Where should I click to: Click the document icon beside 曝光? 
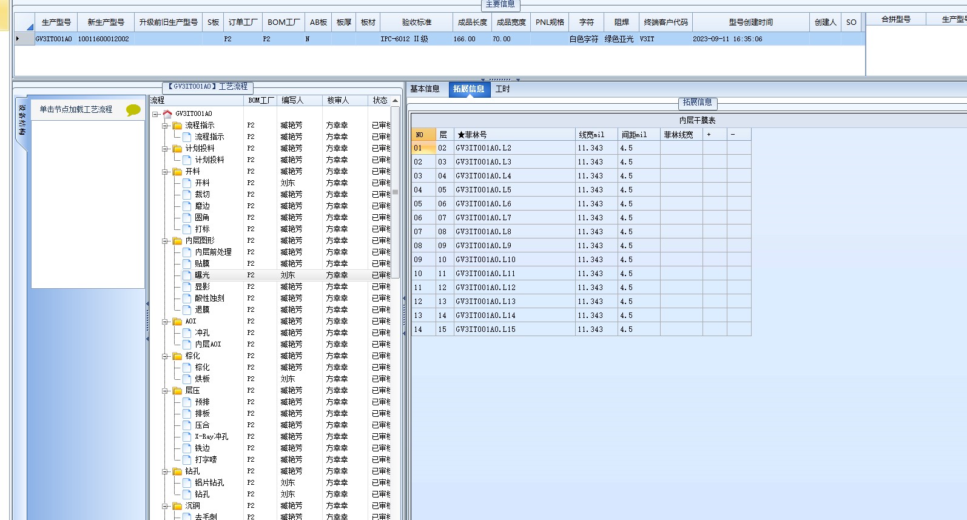tap(187, 275)
